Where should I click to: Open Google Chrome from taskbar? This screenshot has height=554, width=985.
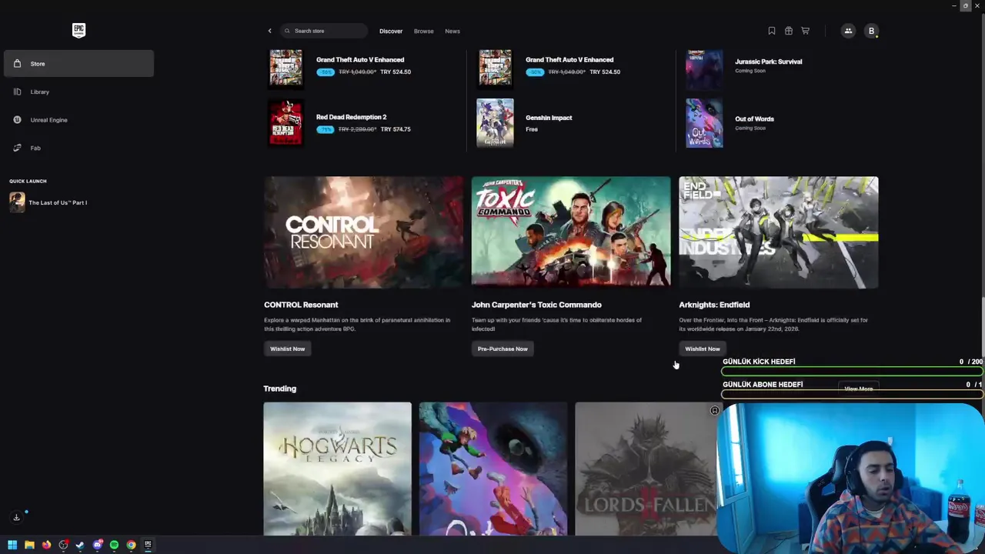(131, 545)
